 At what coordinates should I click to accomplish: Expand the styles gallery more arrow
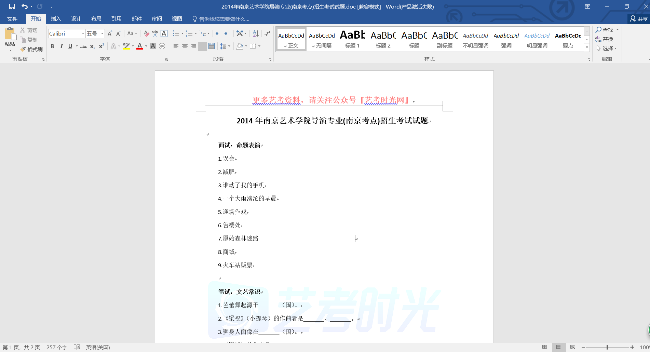point(587,48)
